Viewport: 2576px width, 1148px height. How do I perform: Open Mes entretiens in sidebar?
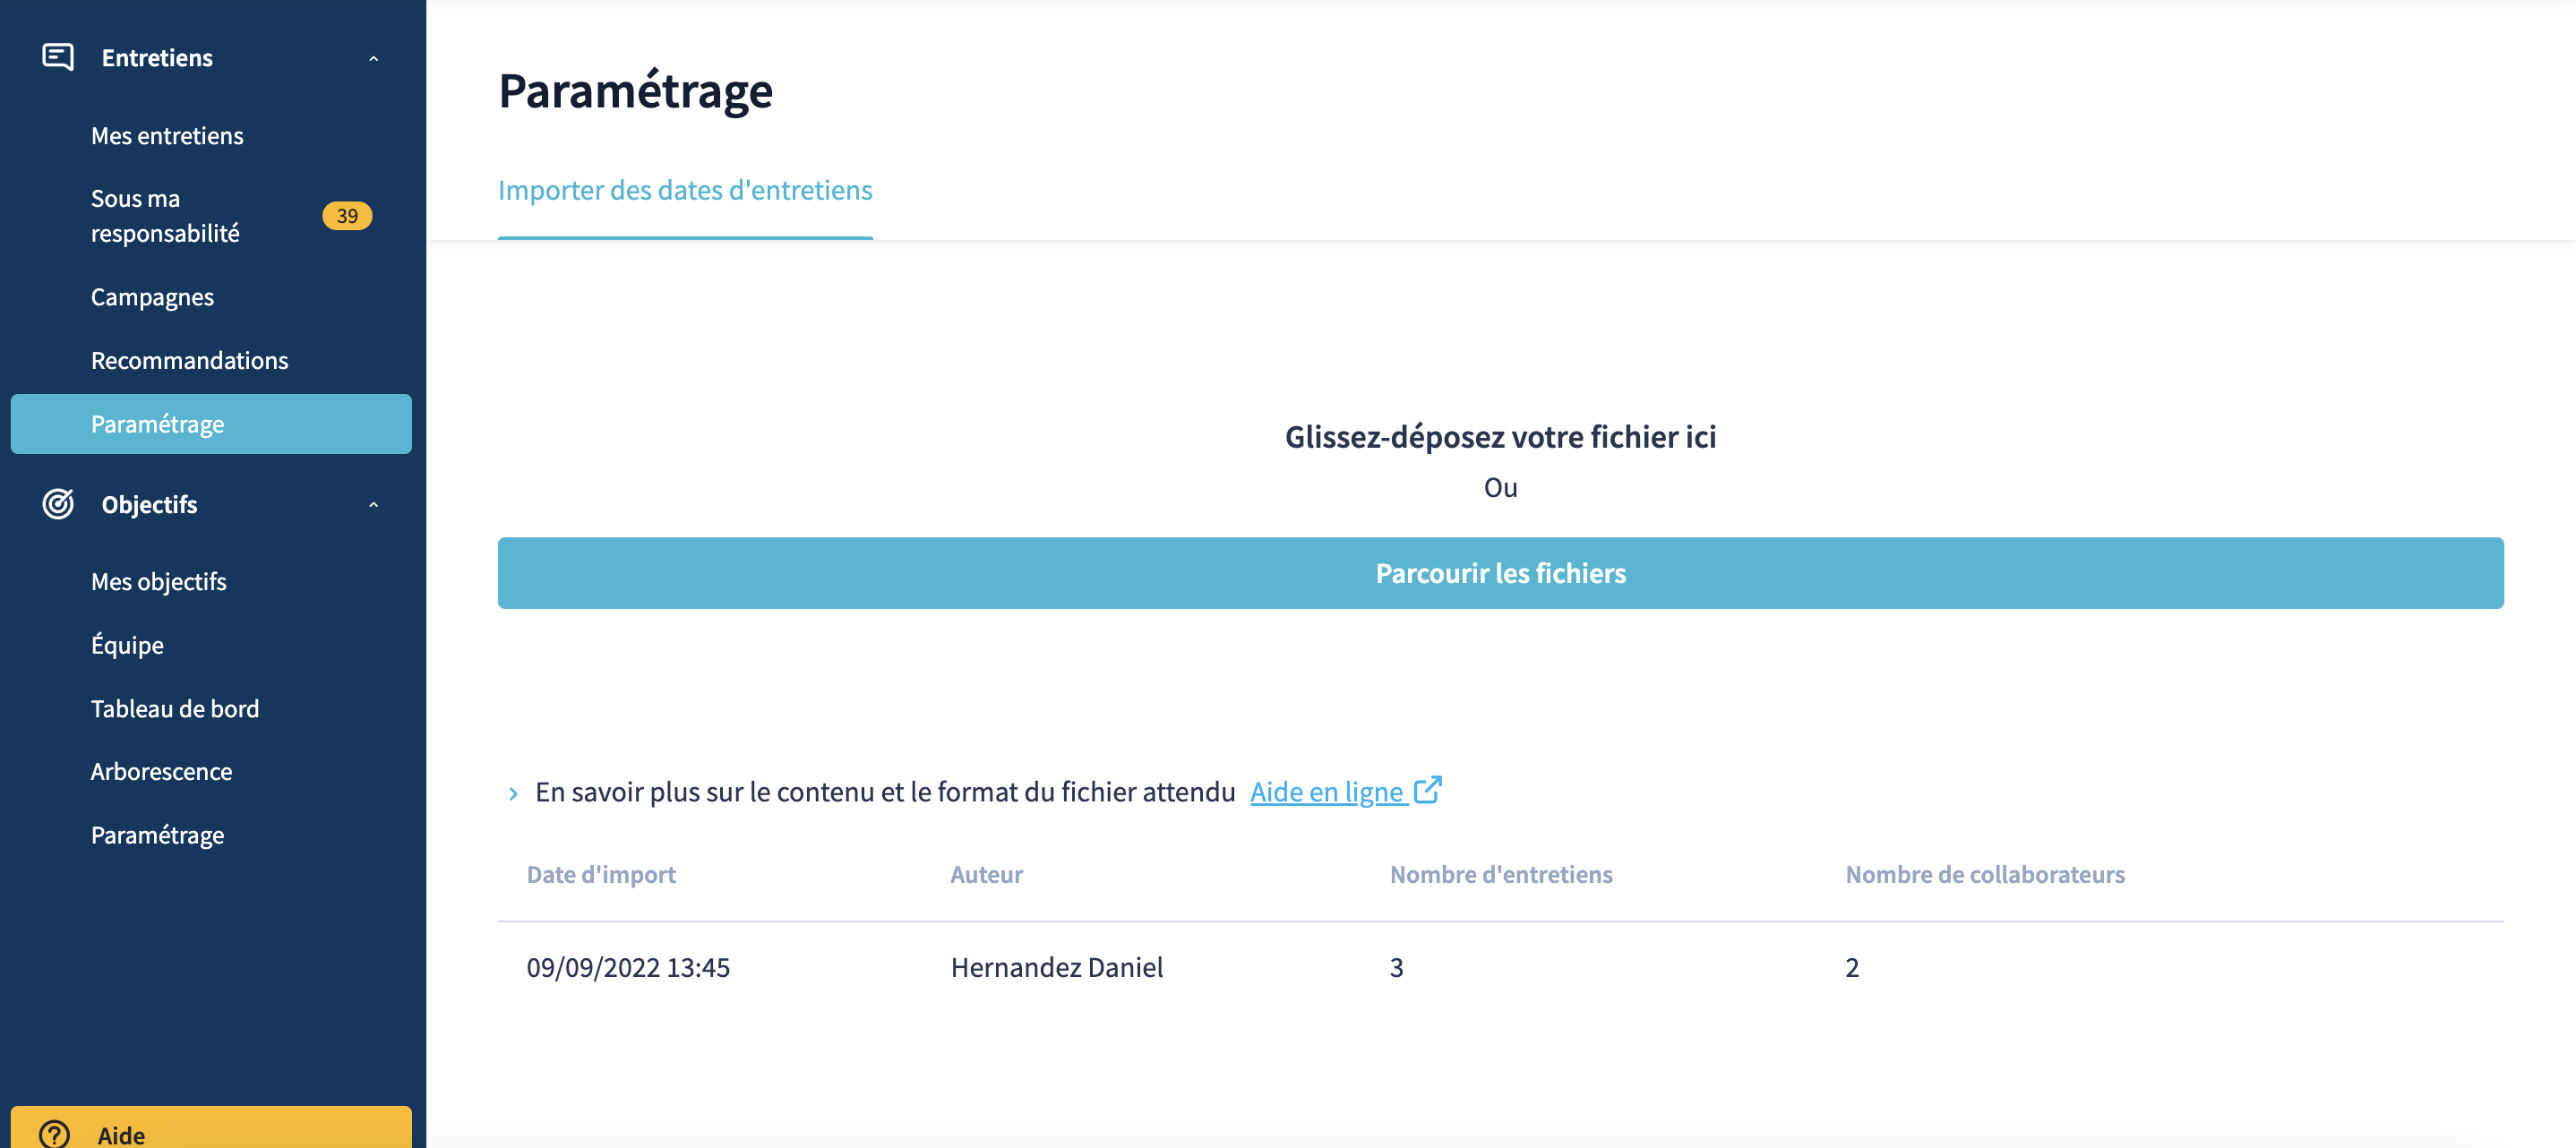click(167, 136)
